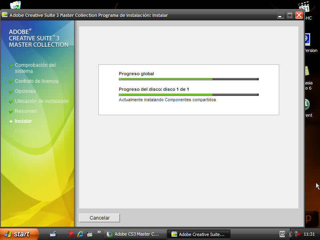Click the network tray icon

tap(297, 234)
